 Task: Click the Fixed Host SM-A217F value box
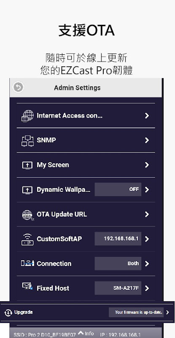118,288
